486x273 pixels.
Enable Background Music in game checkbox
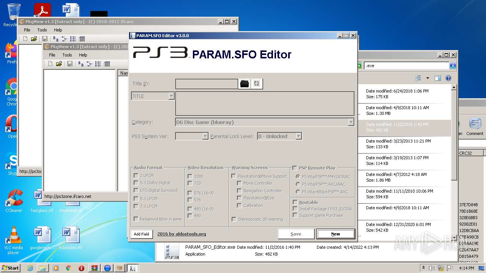136,219
